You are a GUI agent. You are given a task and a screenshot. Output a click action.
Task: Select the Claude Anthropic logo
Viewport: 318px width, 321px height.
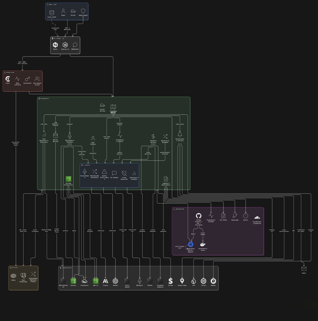(x=106, y=281)
